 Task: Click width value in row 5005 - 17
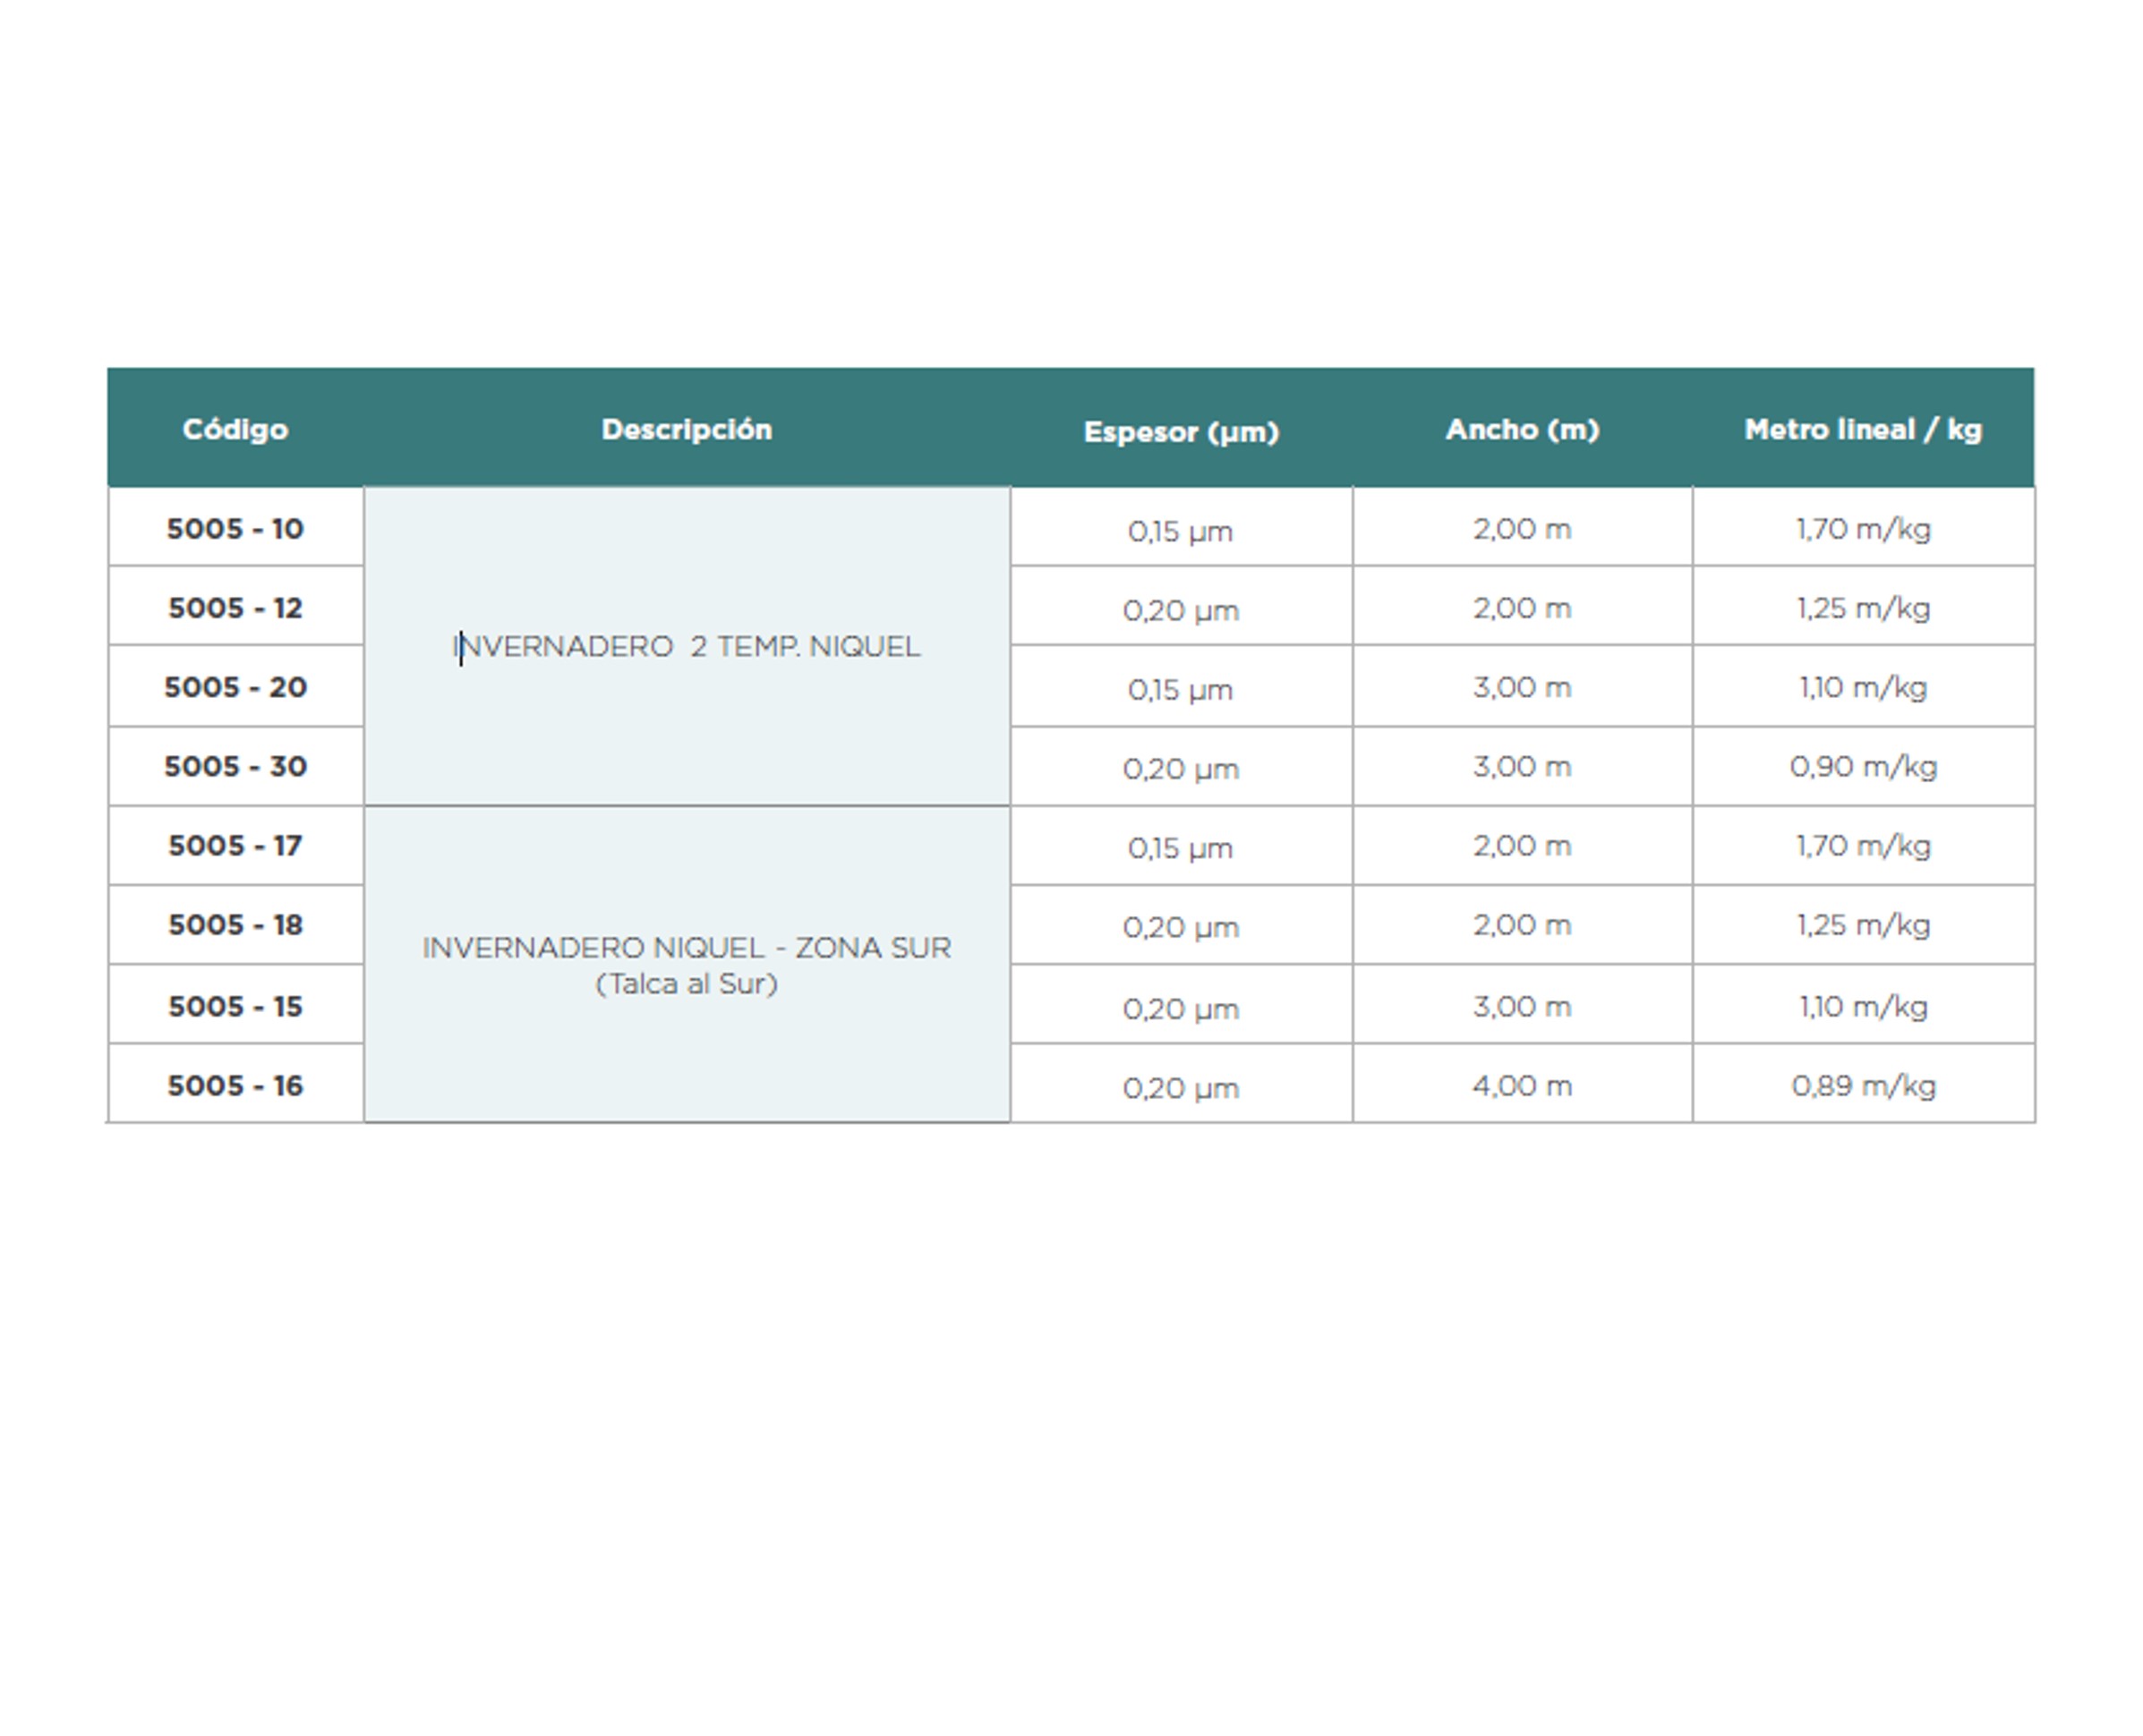click(1522, 845)
